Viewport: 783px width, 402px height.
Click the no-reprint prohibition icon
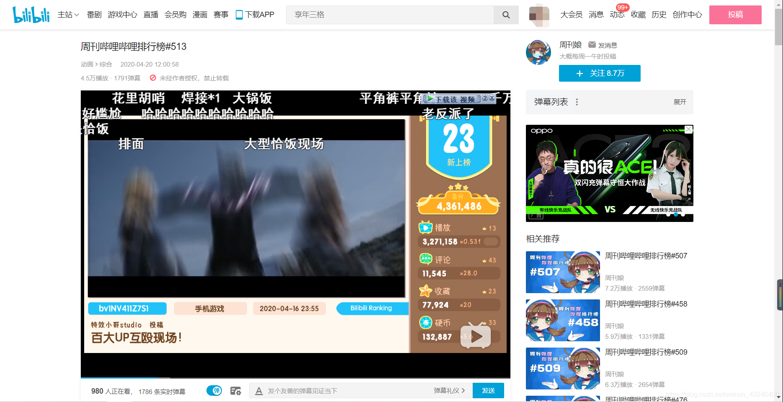point(153,78)
